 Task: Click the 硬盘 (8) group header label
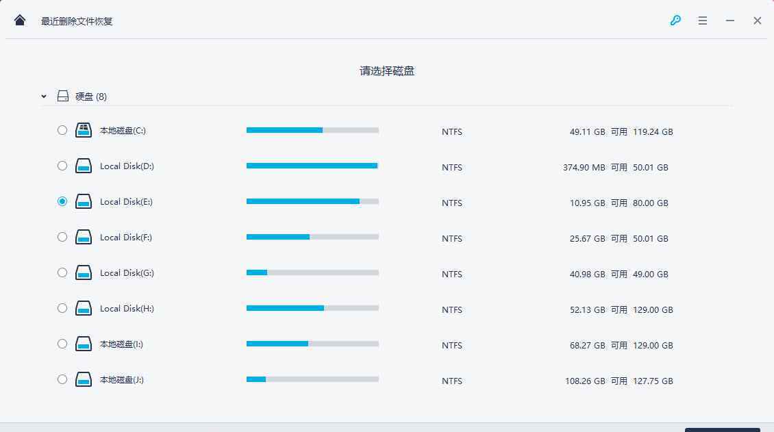click(x=91, y=97)
